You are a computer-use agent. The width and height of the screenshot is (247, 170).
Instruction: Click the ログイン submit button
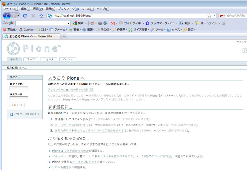(x=17, y=105)
